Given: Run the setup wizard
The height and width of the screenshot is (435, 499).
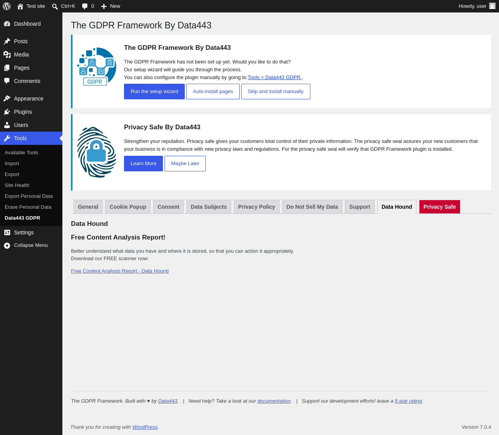Looking at the screenshot, I should coord(154,92).
